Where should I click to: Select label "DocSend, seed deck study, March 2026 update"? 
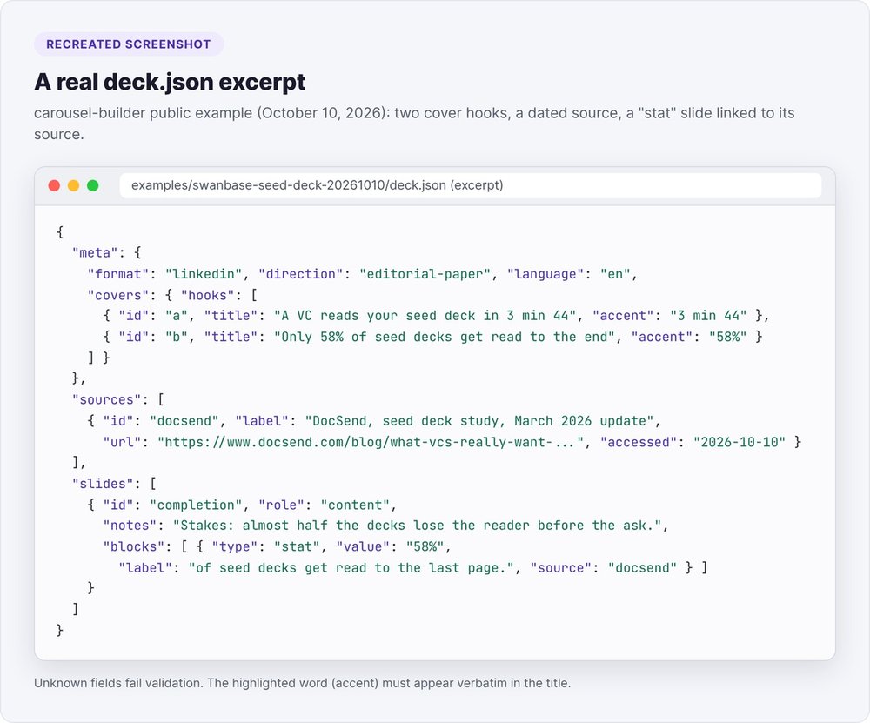pos(479,421)
